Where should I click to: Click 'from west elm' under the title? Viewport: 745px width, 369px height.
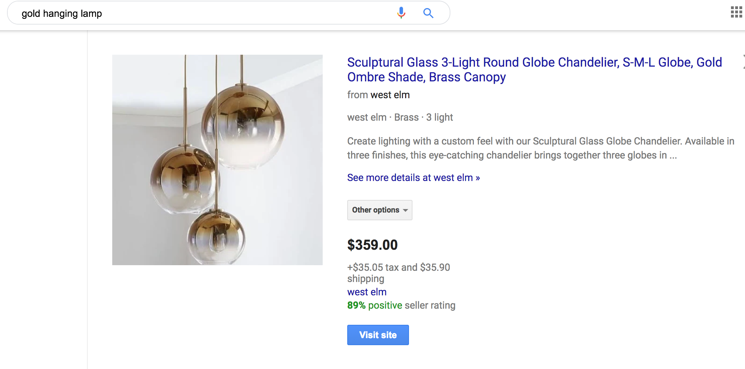point(378,95)
